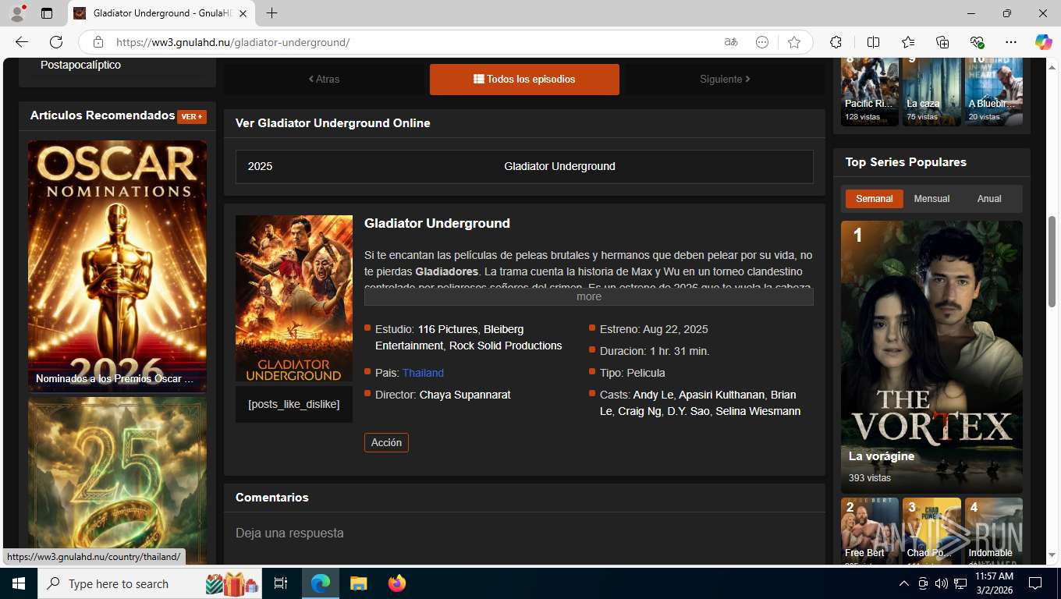Open Copilot icon in Edge toolbar
The height and width of the screenshot is (599, 1061).
1044,42
